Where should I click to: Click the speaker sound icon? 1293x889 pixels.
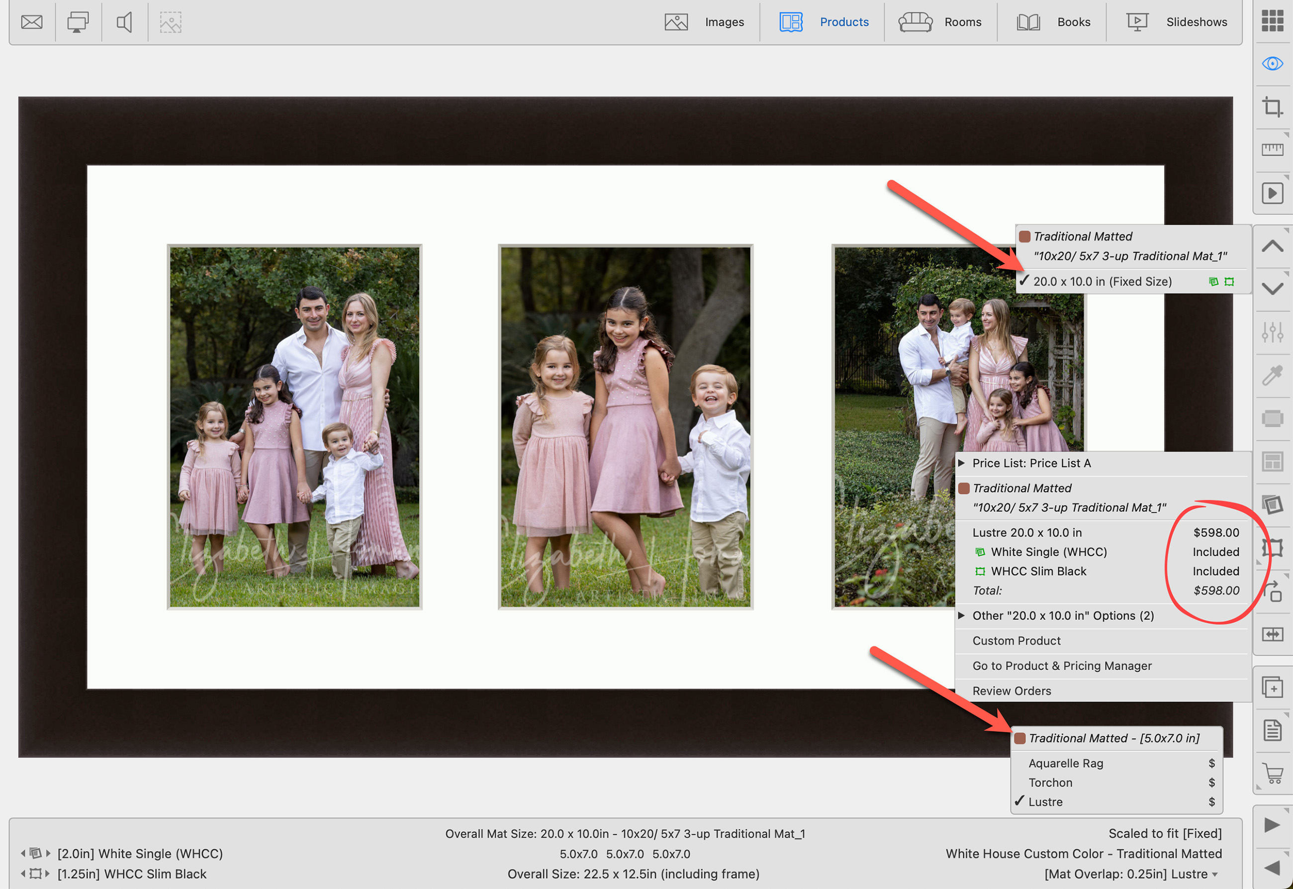click(124, 22)
